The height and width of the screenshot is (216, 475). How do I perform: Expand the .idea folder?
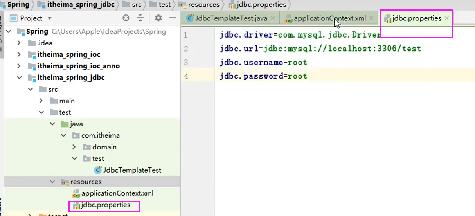point(19,43)
